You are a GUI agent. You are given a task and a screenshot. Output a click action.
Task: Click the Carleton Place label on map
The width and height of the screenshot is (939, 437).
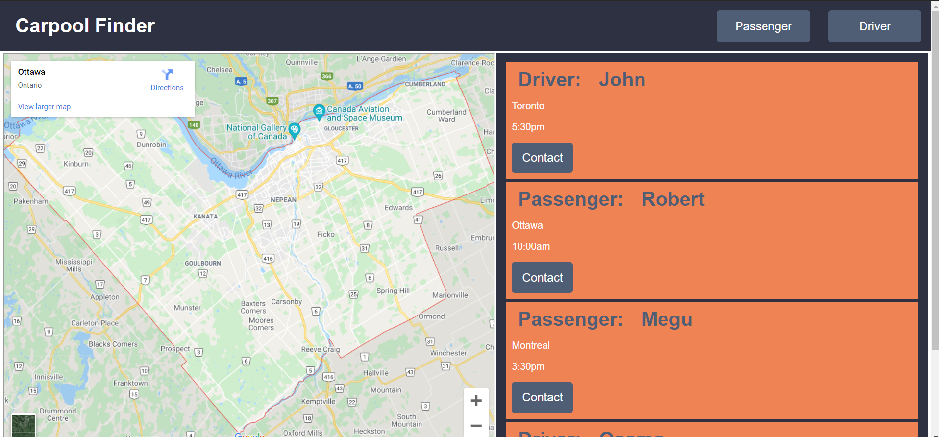(95, 323)
